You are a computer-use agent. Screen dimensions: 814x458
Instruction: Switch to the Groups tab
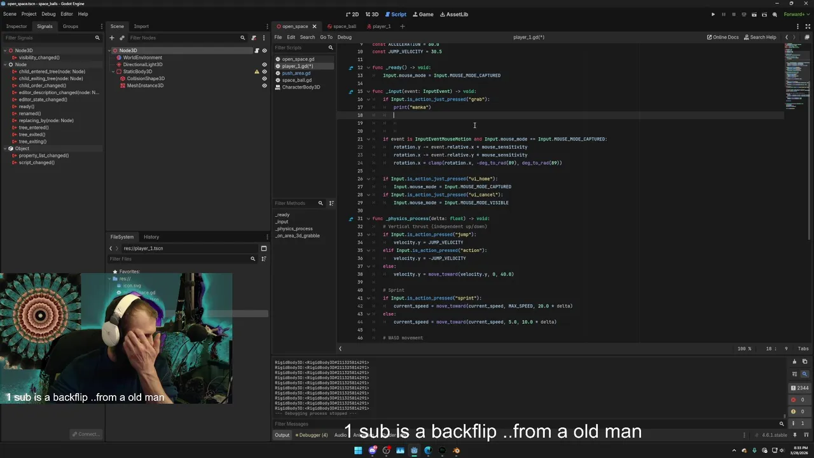[71, 26]
